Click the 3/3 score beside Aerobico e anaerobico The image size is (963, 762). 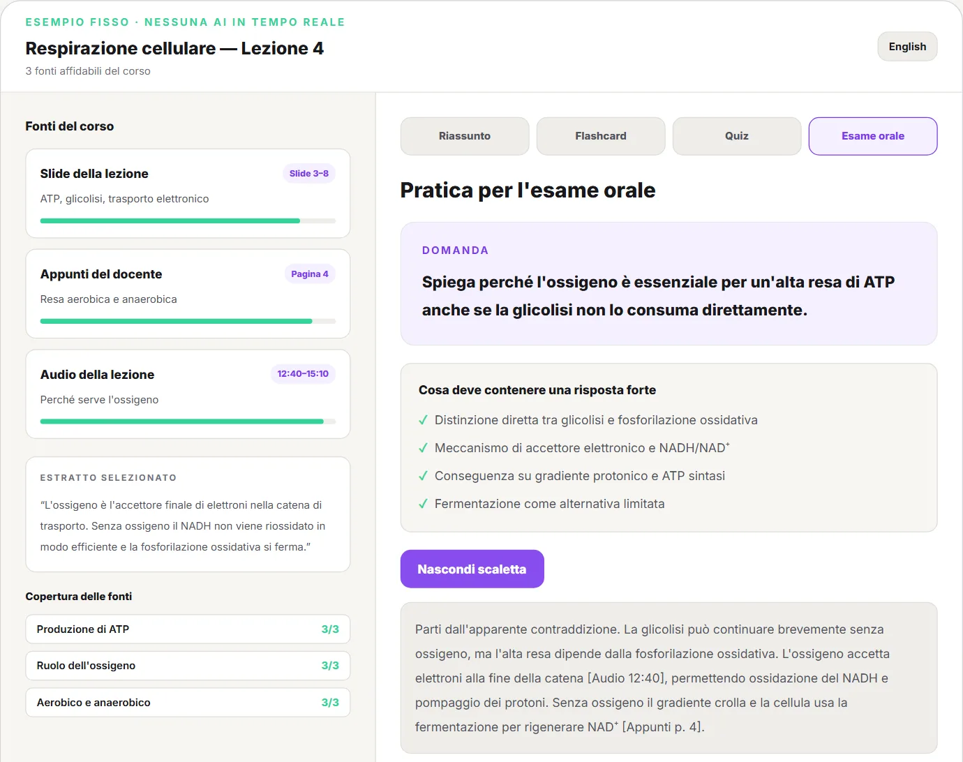coord(330,703)
